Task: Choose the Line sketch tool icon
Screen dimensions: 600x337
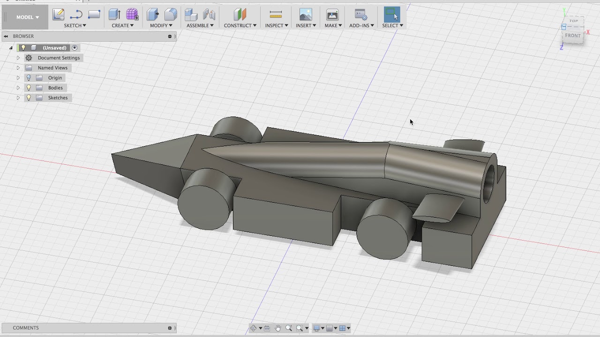Action: tap(76, 15)
